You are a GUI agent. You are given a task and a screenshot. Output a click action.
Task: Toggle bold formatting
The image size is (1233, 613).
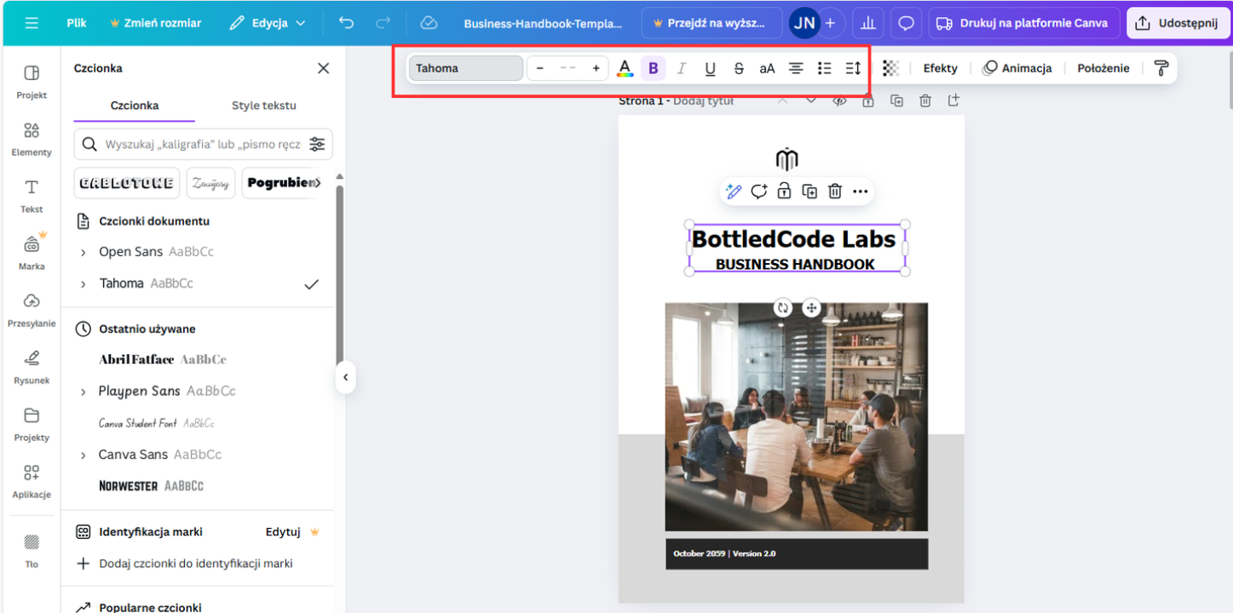(x=654, y=68)
